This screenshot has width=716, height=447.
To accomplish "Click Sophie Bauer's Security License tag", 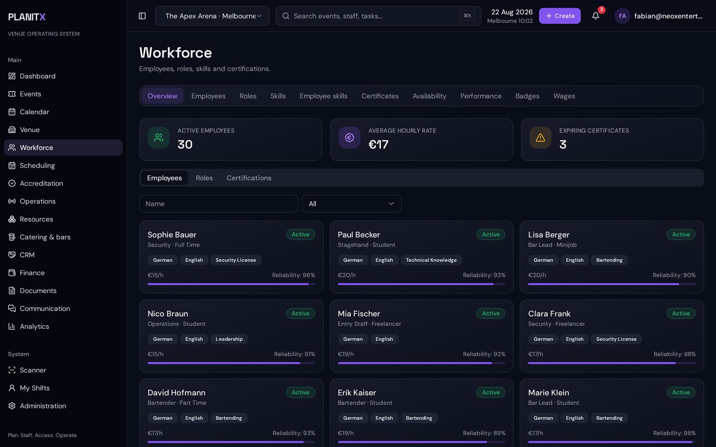I will [x=236, y=260].
